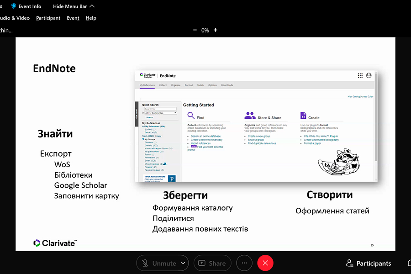Image resolution: width=411 pixels, height=274 pixels.
Task: Click the Event Info shield icon
Action: tap(14, 6)
